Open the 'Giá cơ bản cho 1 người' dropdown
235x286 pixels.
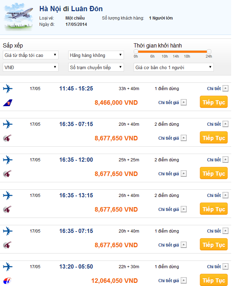tap(174, 67)
